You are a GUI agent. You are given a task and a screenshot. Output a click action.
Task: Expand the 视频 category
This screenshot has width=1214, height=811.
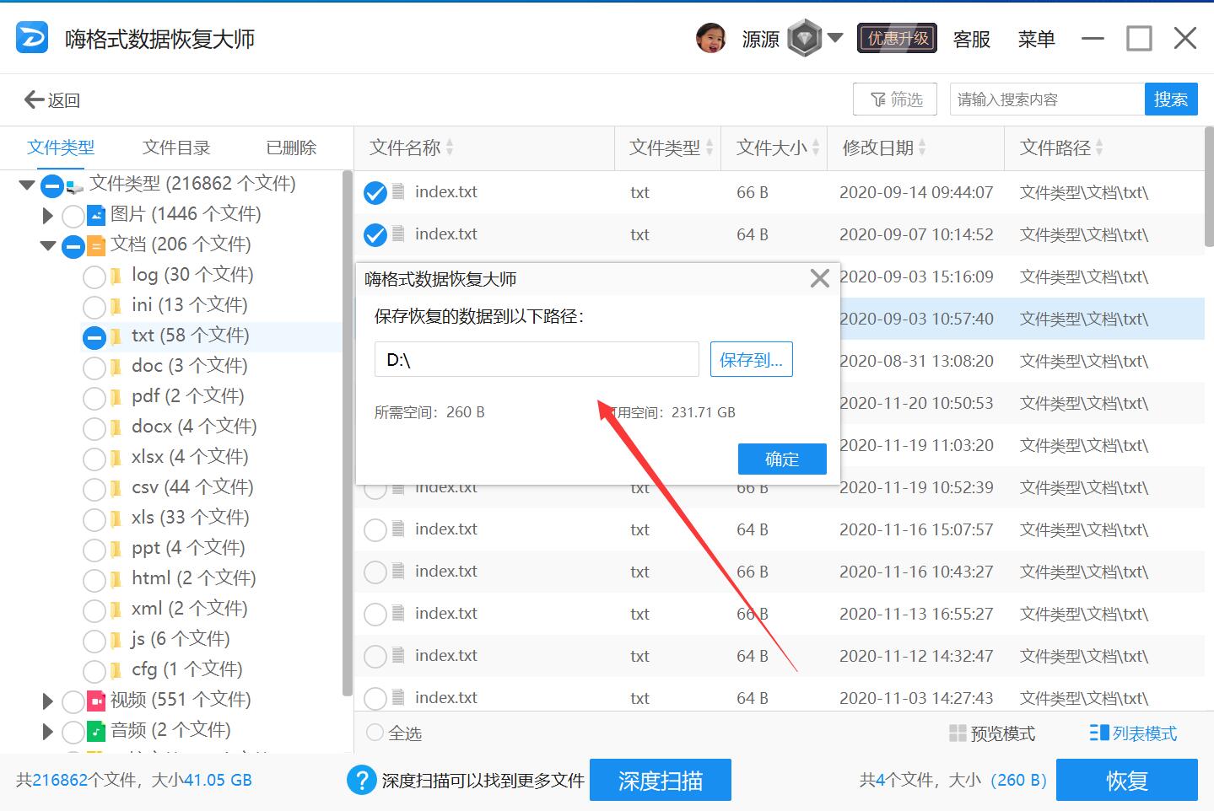point(47,701)
